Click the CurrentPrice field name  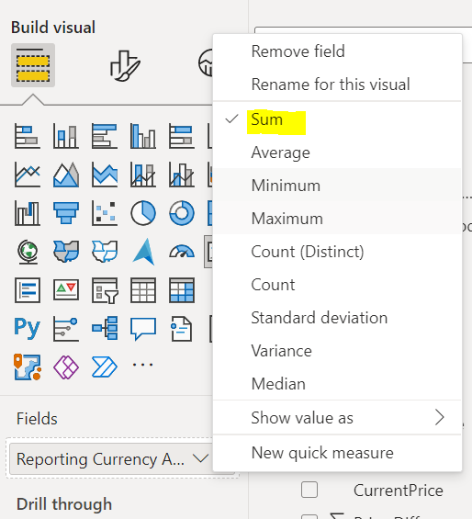coord(399,491)
